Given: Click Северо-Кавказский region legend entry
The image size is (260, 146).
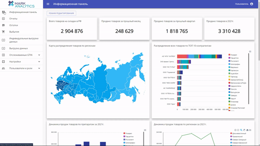Looking at the screenshot, I should coord(239,143).
